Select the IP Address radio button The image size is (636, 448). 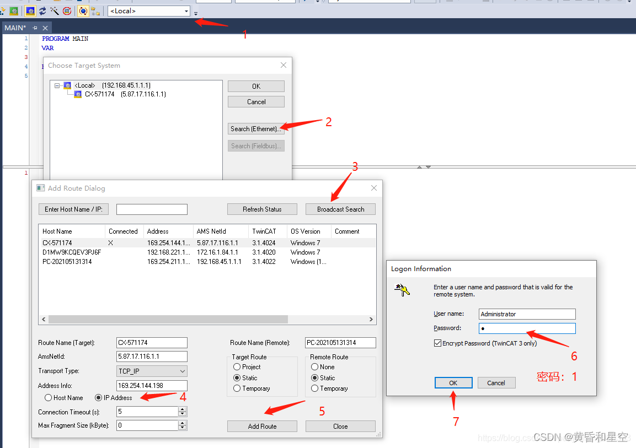(98, 398)
